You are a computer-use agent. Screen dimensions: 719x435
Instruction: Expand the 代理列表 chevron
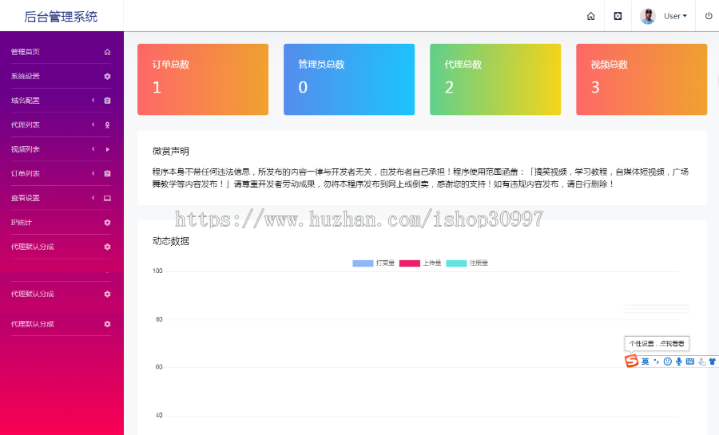(93, 125)
